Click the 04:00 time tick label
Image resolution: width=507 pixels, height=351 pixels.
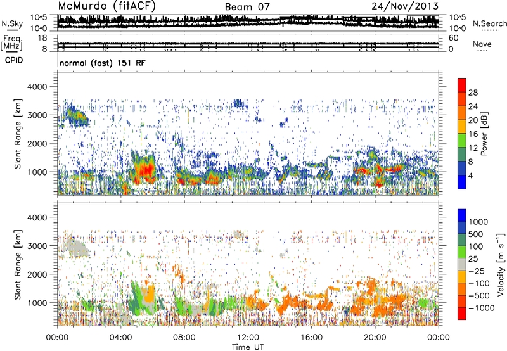click(120, 338)
